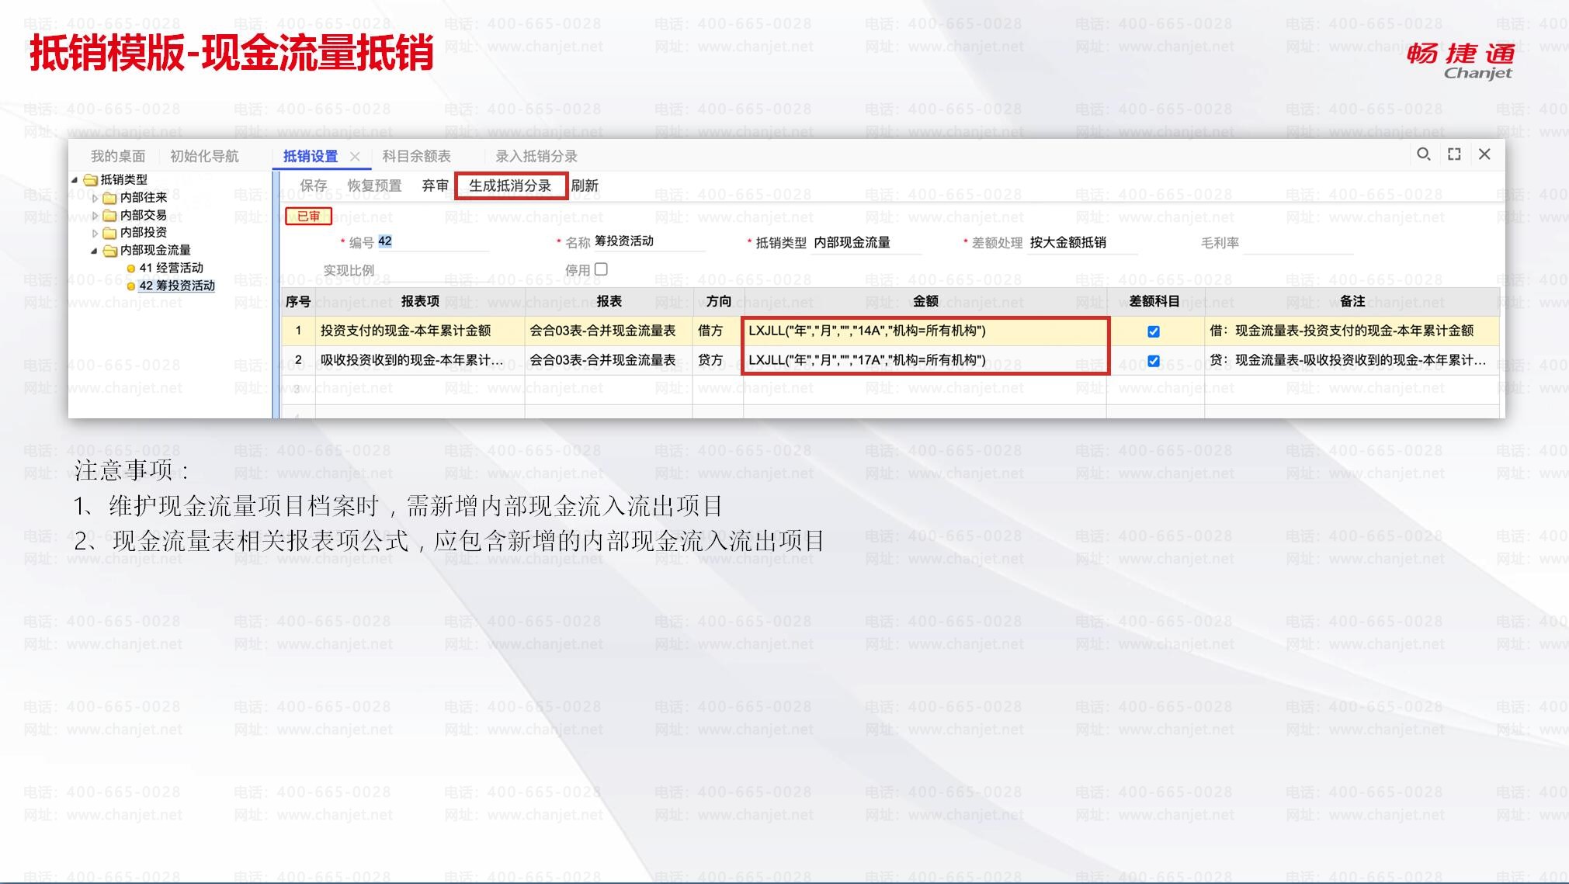Click the 内部交易 folder icon
The width and height of the screenshot is (1569, 884).
(x=110, y=215)
